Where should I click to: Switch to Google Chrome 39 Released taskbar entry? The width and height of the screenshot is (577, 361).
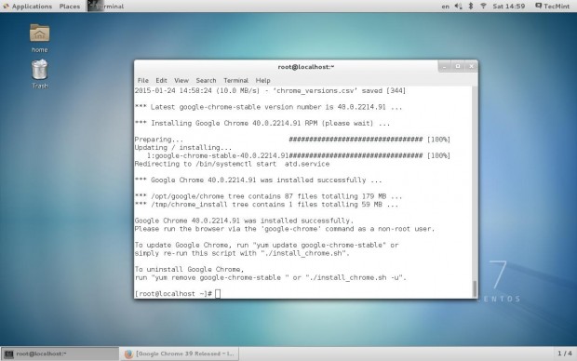coord(180,354)
